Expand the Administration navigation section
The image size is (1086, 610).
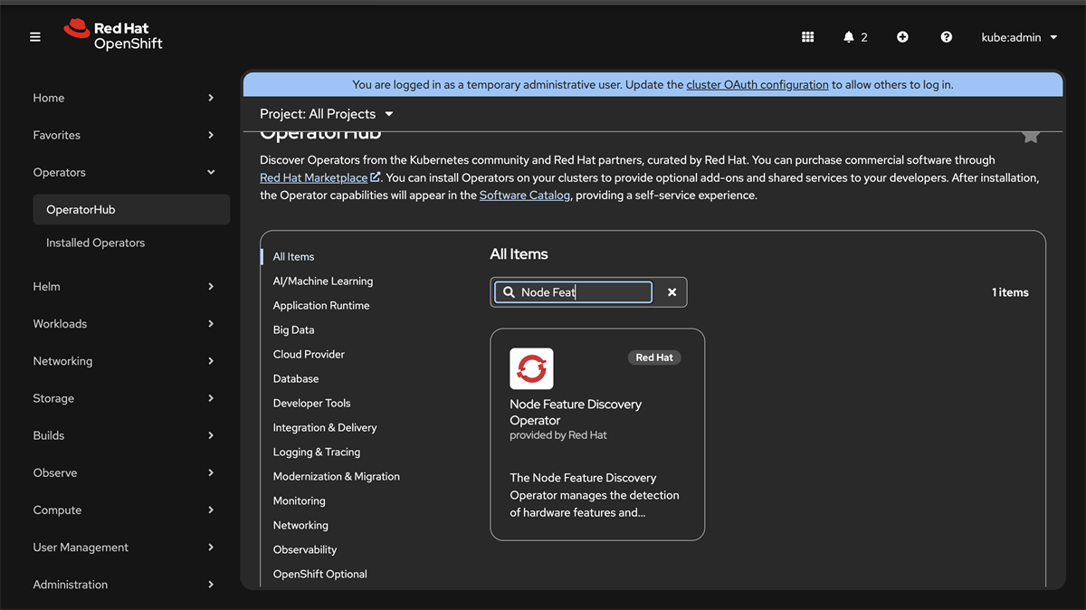[123, 585]
